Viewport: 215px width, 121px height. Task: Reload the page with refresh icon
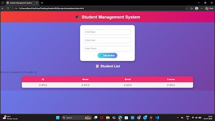tap(8, 9)
